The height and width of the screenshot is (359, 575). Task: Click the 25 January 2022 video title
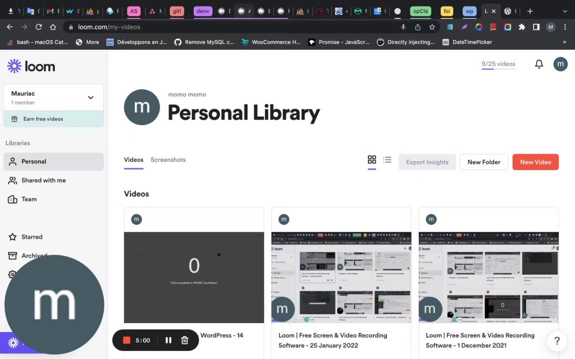332,341
